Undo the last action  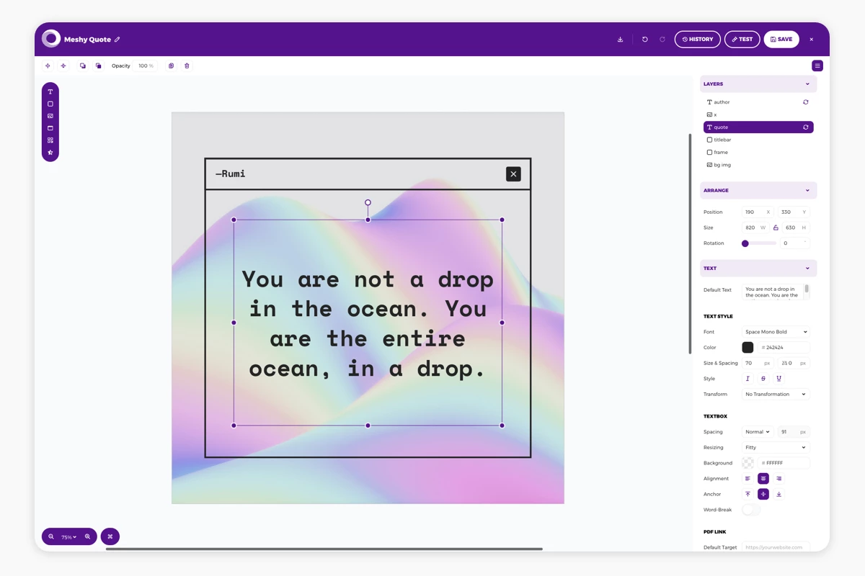(x=645, y=40)
